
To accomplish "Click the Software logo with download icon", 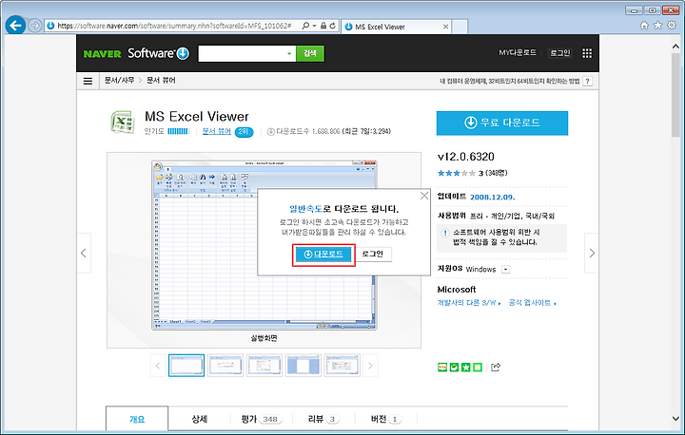I will click(x=158, y=53).
